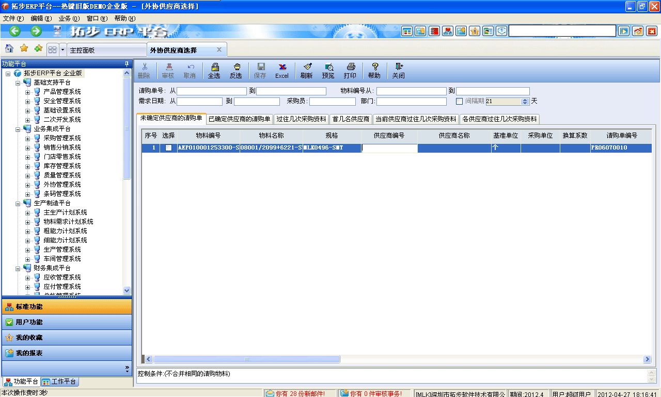This screenshot has height=397, width=661.
Task: Click inside the 采购员 input field
Action: tap(333, 101)
